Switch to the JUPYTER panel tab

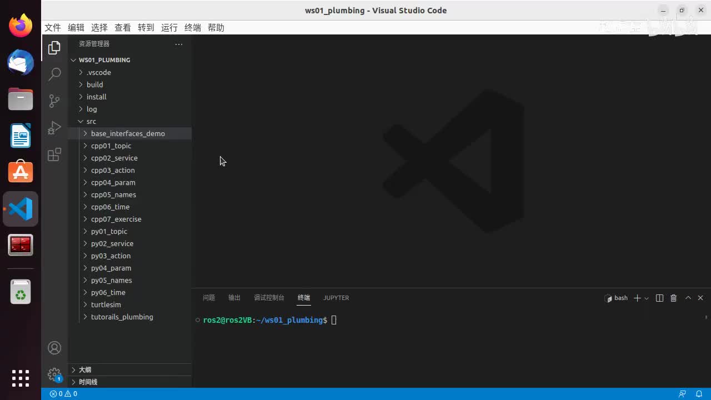click(x=336, y=298)
